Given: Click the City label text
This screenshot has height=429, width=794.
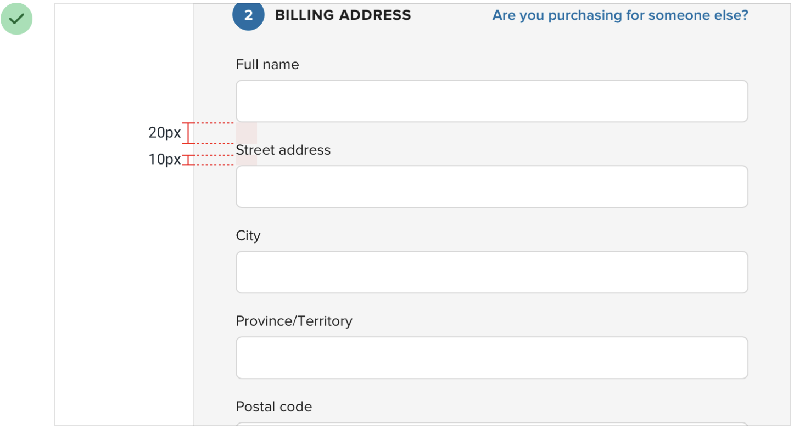Looking at the screenshot, I should point(248,236).
